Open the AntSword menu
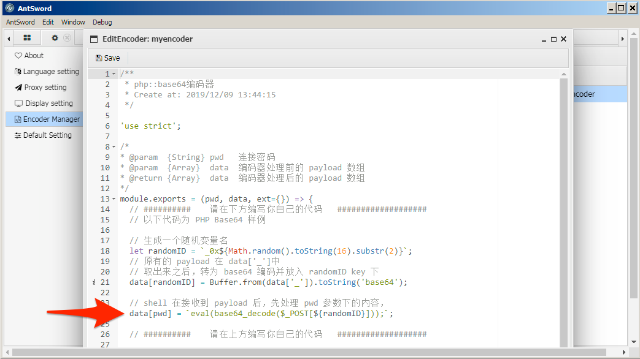This screenshot has height=359, width=640. (x=20, y=22)
